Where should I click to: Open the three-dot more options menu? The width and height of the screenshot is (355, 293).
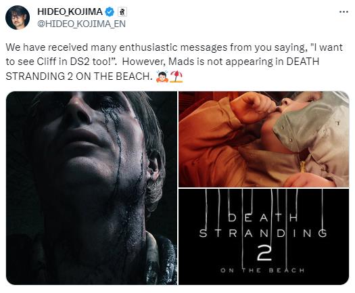(344, 12)
